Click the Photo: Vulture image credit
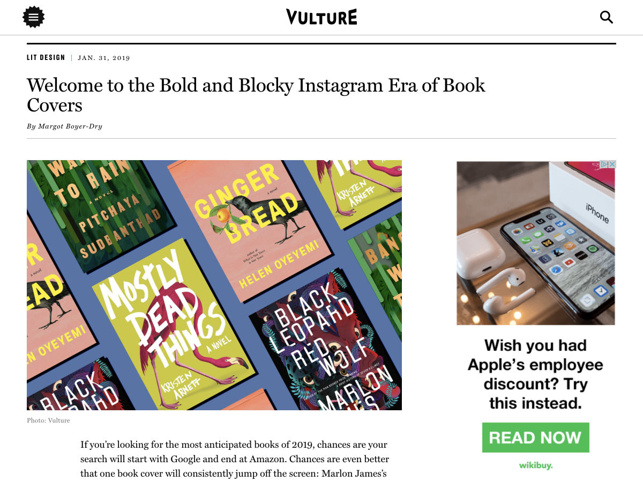 [x=48, y=420]
